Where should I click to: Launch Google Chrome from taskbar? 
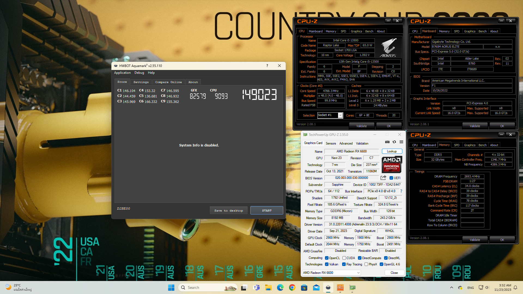click(x=292, y=287)
